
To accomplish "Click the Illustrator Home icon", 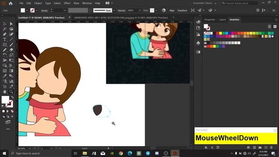I will [x=10, y=3].
